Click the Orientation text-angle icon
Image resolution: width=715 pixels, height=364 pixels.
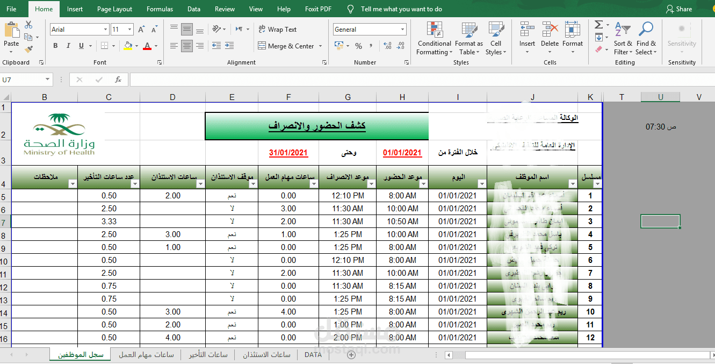[x=217, y=29]
